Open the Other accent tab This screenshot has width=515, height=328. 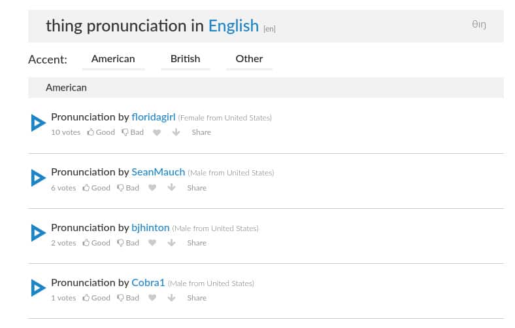(249, 59)
